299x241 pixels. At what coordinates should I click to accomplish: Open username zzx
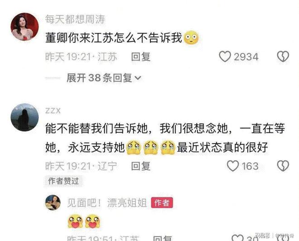coord(53,111)
